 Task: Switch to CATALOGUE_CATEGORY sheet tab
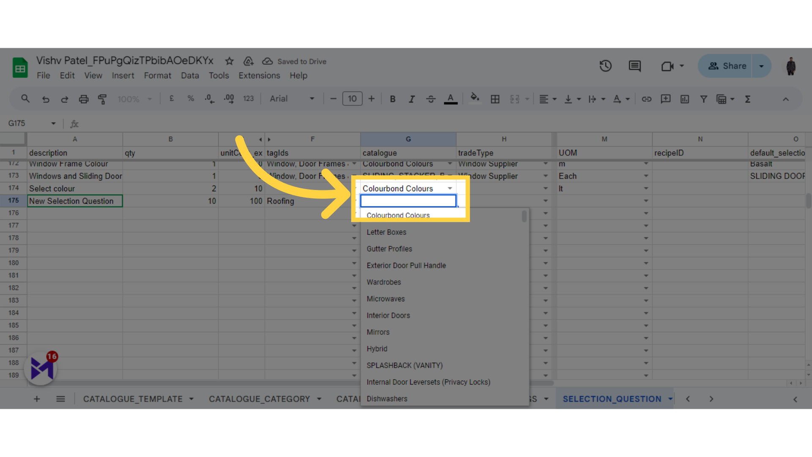coord(259,399)
